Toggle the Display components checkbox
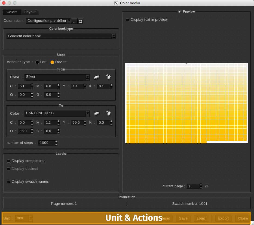Viewport: 254px width, 225px height. click(x=9, y=161)
